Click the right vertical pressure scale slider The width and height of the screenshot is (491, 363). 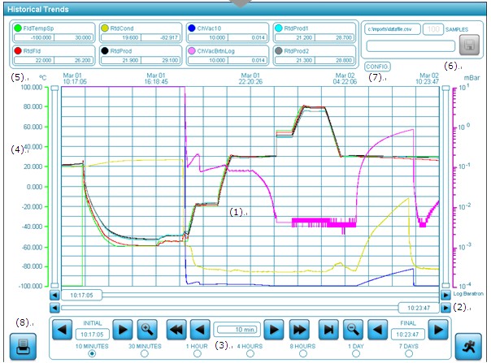(445, 187)
